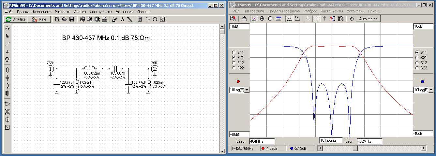This screenshot has height=156, width=436.
Task: Select S22 radio for blue trace
Action: coord(417,68)
